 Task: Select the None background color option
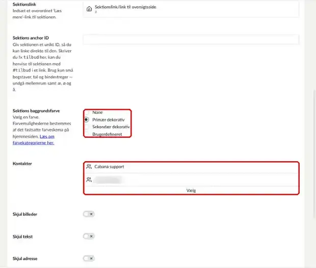(87, 112)
